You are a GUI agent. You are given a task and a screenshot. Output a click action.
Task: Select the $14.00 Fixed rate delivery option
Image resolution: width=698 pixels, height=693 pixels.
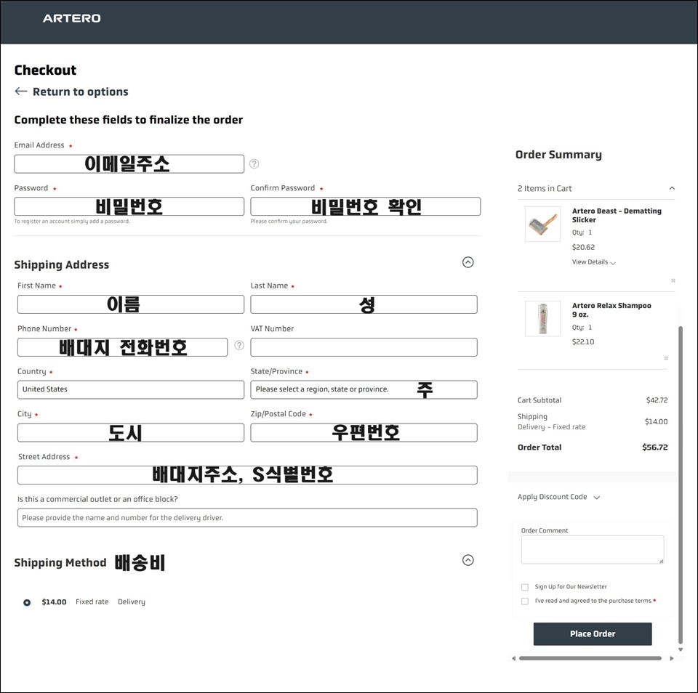27,602
